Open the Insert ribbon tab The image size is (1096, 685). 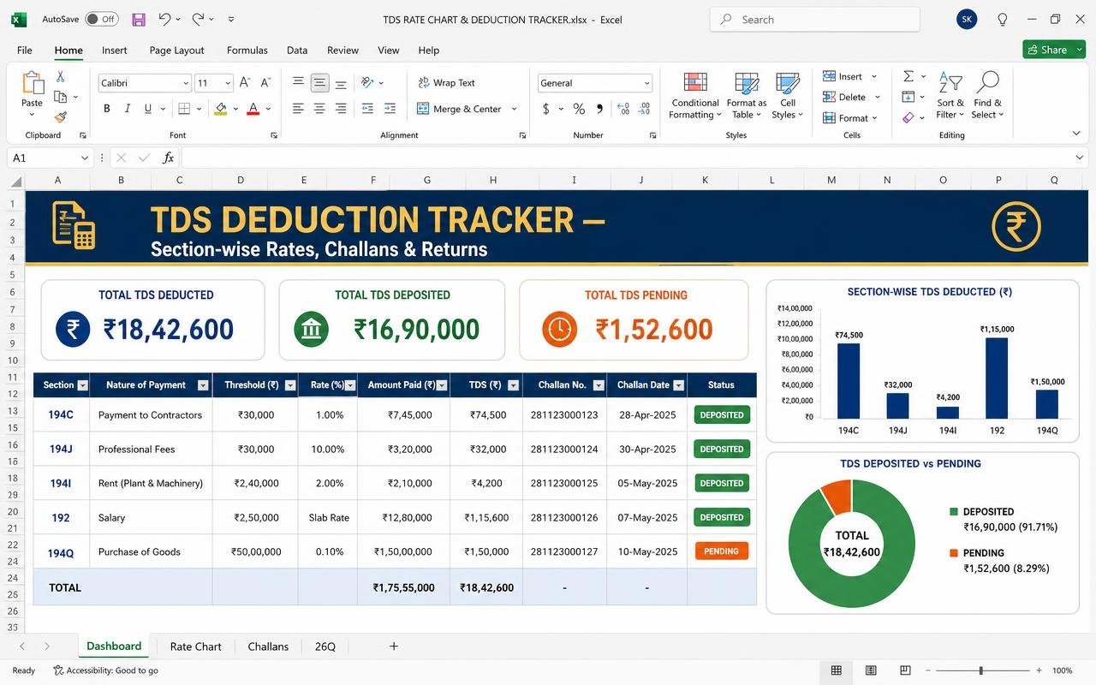pos(115,50)
